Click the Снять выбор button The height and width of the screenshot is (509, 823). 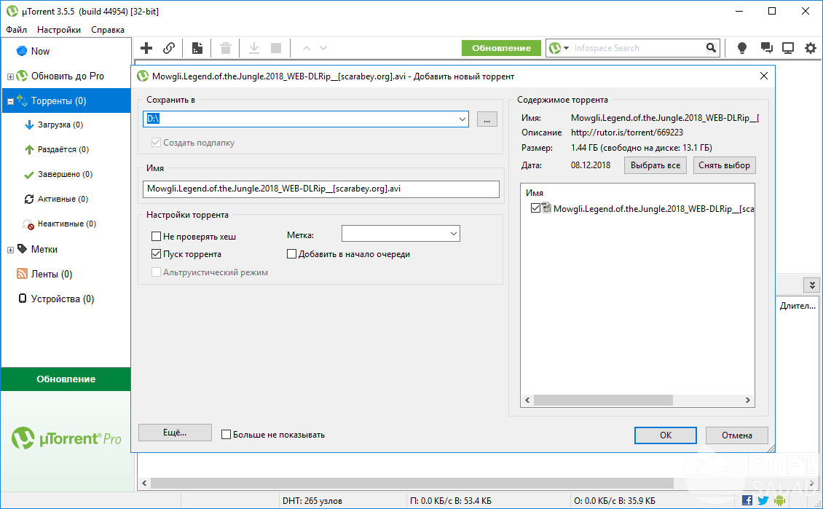coord(725,165)
